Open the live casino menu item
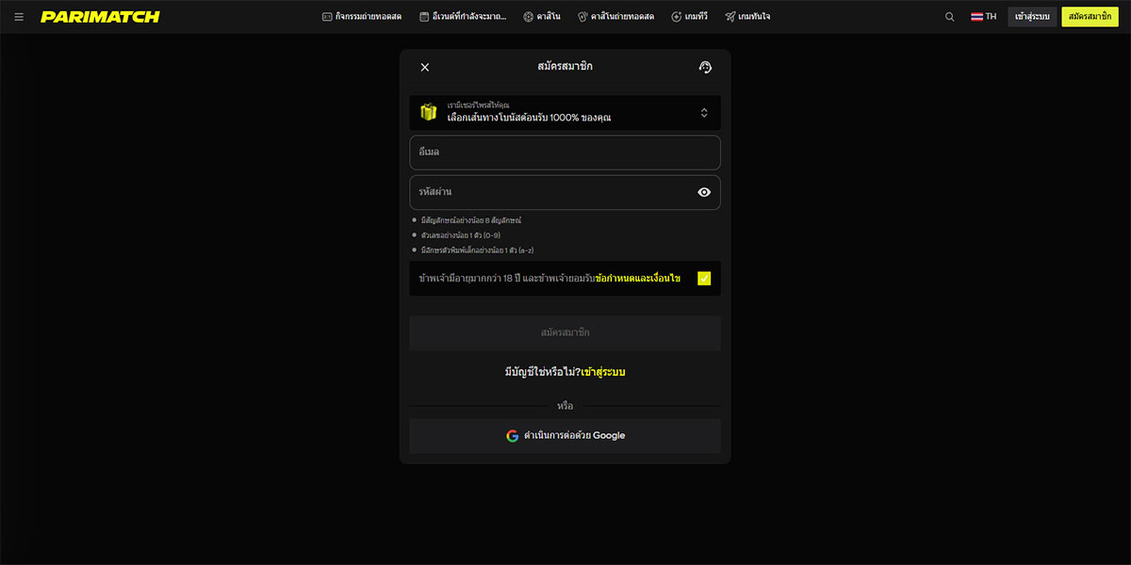The width and height of the screenshot is (1131, 565). coord(617,17)
